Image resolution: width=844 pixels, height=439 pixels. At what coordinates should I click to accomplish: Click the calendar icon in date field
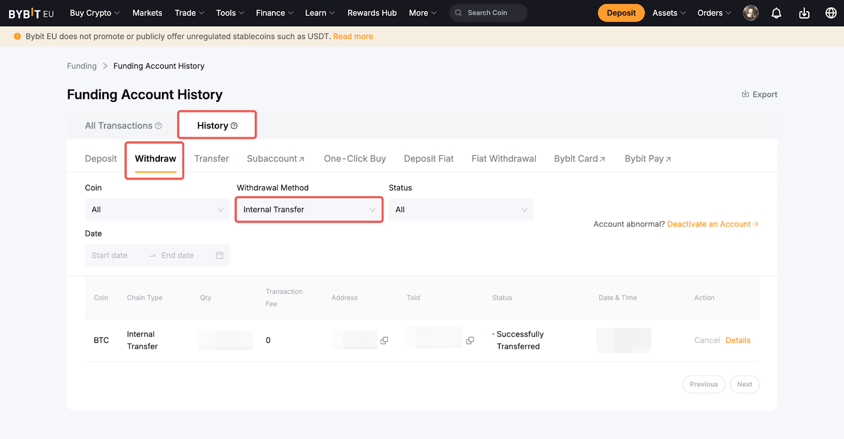(219, 255)
